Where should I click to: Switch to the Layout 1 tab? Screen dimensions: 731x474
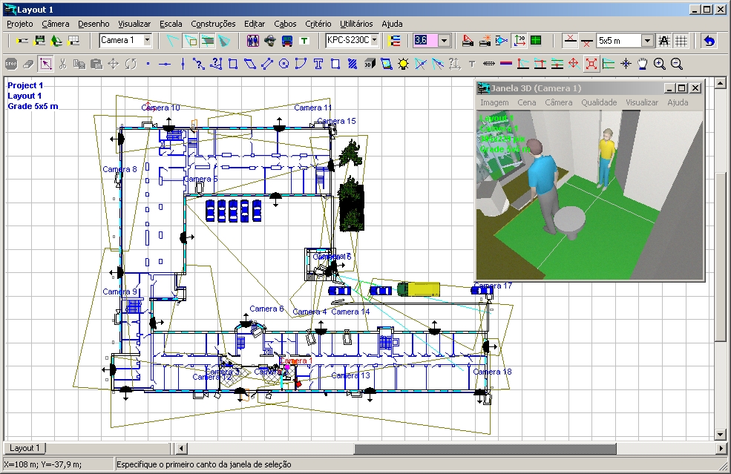click(x=24, y=448)
